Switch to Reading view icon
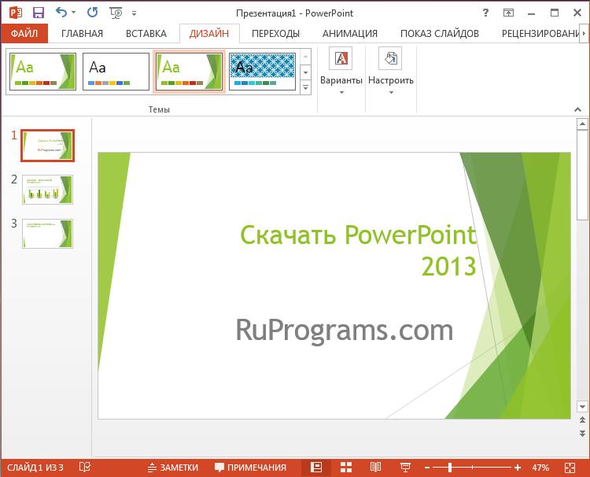This screenshot has width=590, height=477. coord(375,468)
